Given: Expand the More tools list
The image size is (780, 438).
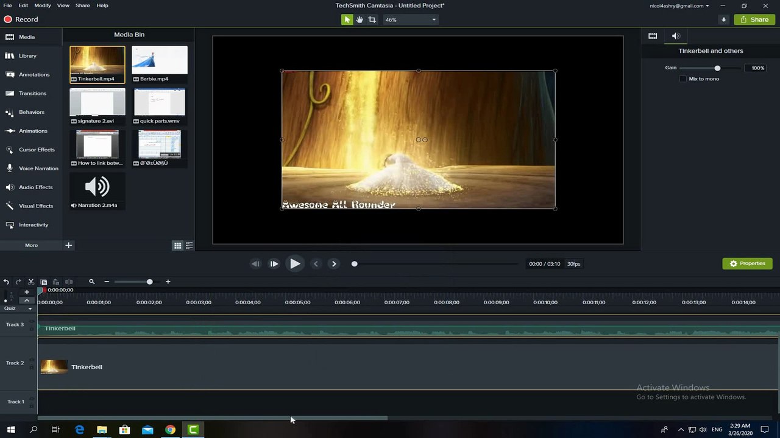Looking at the screenshot, I should point(31,245).
